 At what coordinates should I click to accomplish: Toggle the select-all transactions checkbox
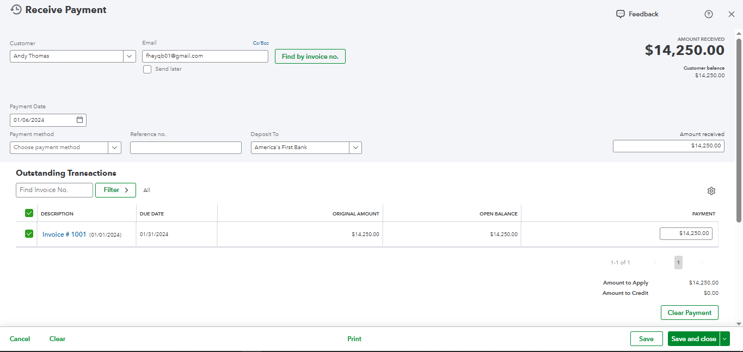[29, 213]
